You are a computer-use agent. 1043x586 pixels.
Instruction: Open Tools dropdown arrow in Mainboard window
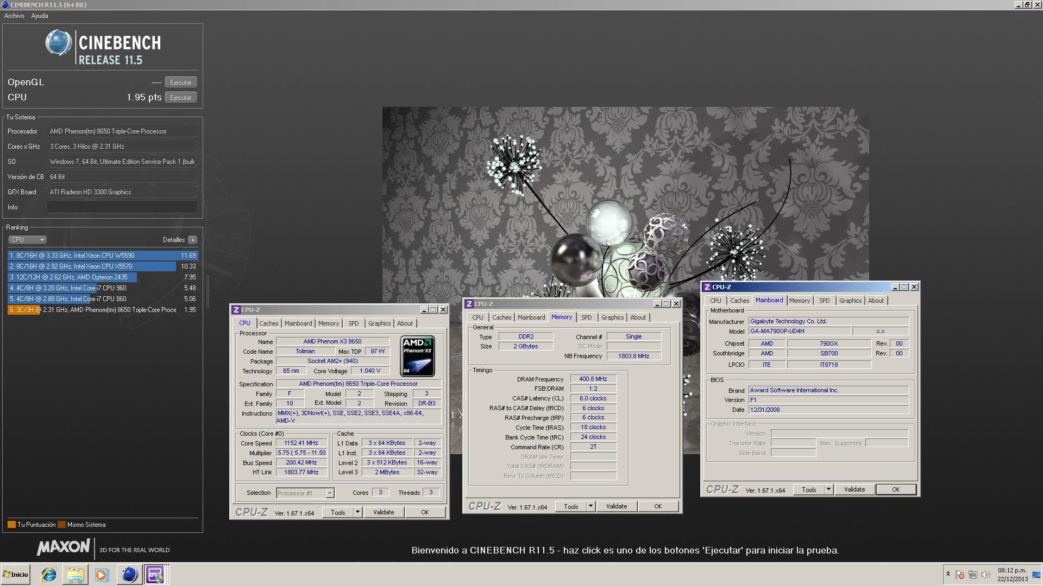(x=828, y=489)
